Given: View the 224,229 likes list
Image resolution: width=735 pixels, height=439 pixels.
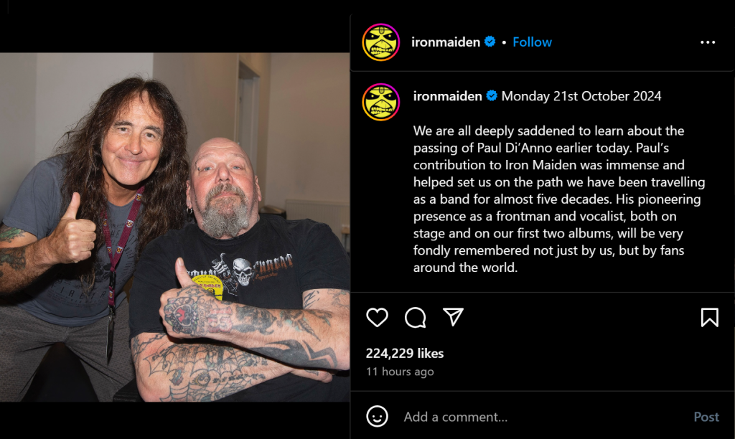Looking at the screenshot, I should pos(405,353).
